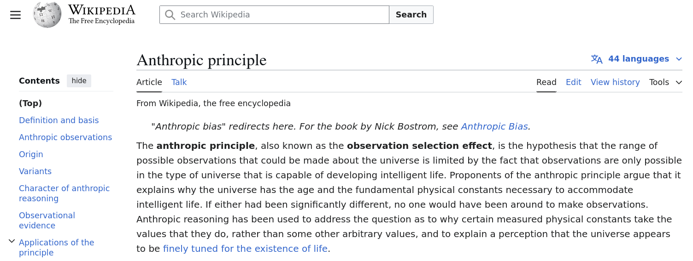The height and width of the screenshot is (261, 693).
Task: Click the magnifying glass search icon
Action: (170, 15)
